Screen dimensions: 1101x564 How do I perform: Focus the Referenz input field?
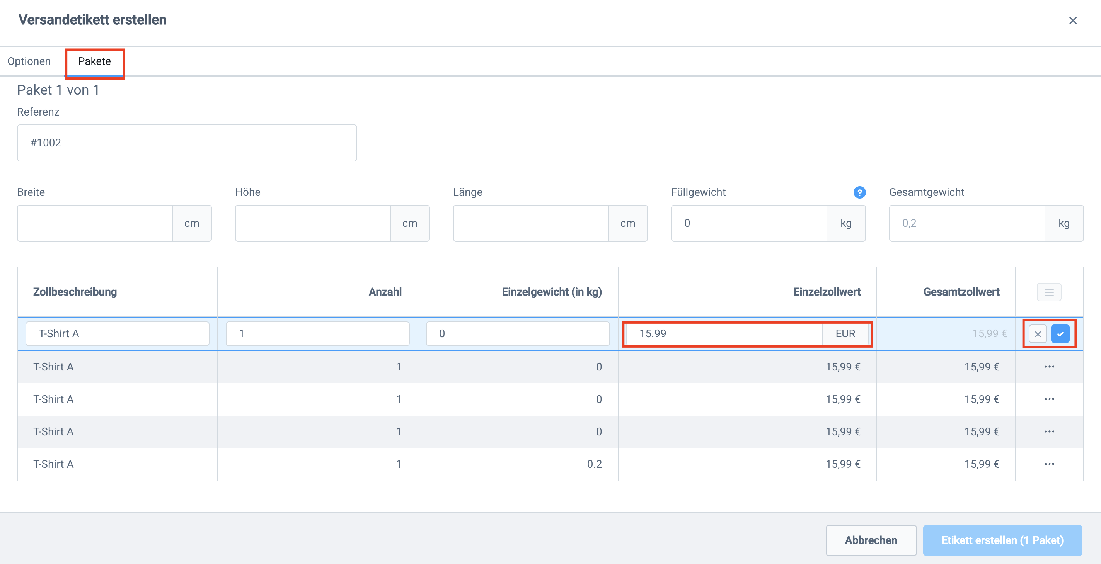click(x=187, y=143)
